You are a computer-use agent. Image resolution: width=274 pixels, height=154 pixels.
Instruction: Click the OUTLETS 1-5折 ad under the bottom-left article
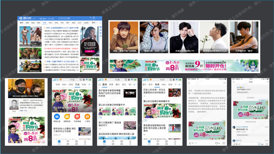point(26,130)
